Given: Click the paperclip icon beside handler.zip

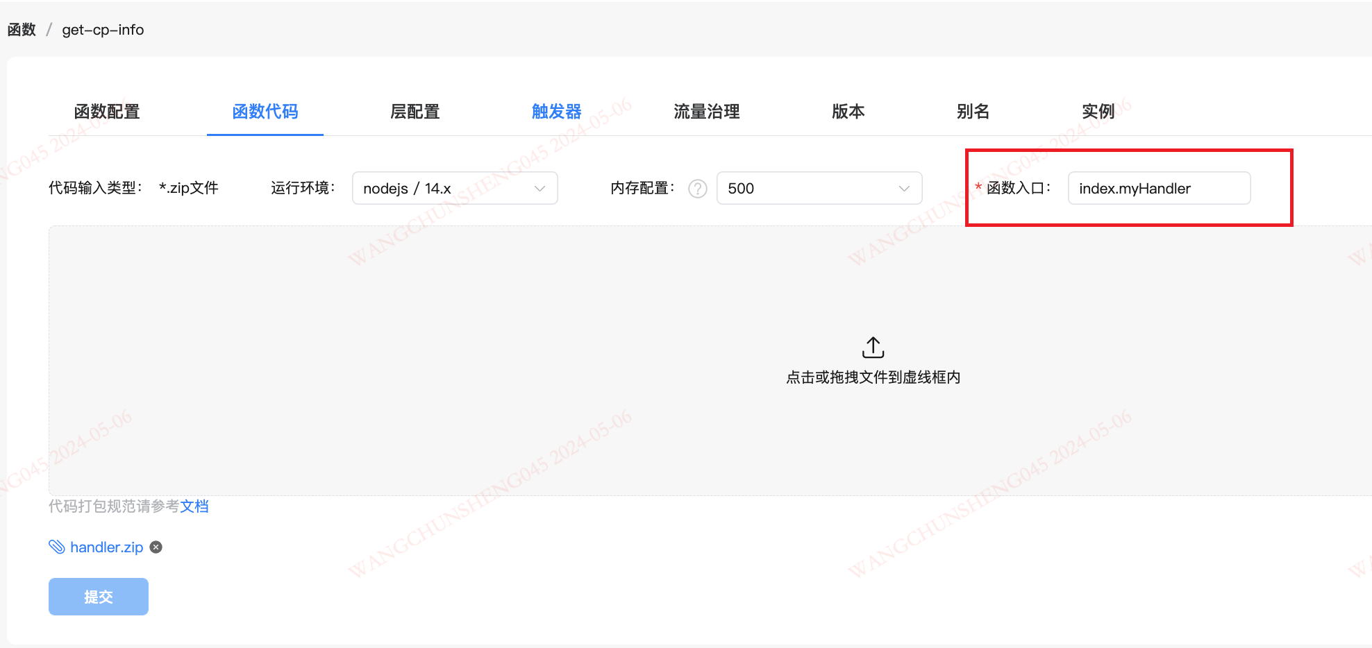Looking at the screenshot, I should 56,547.
